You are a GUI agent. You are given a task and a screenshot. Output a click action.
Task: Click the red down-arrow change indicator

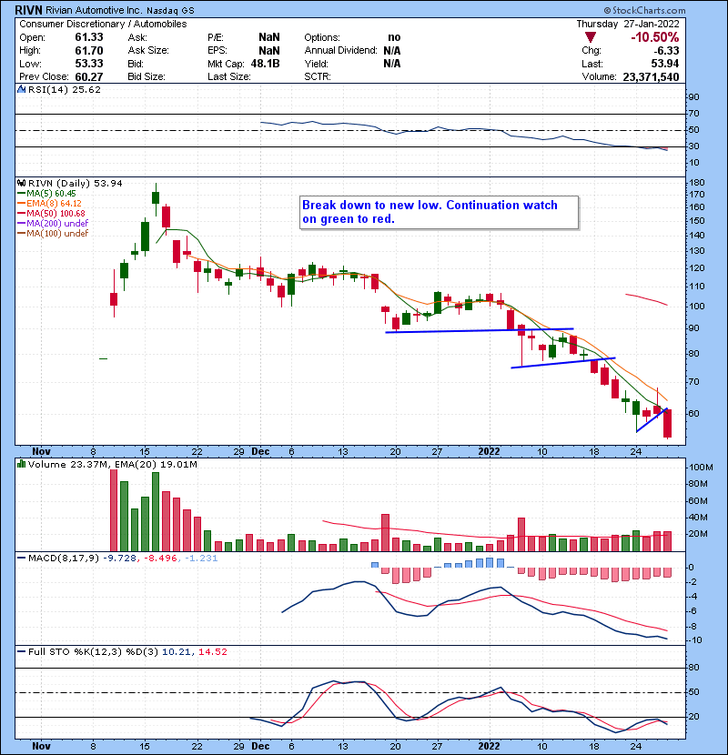[591, 37]
